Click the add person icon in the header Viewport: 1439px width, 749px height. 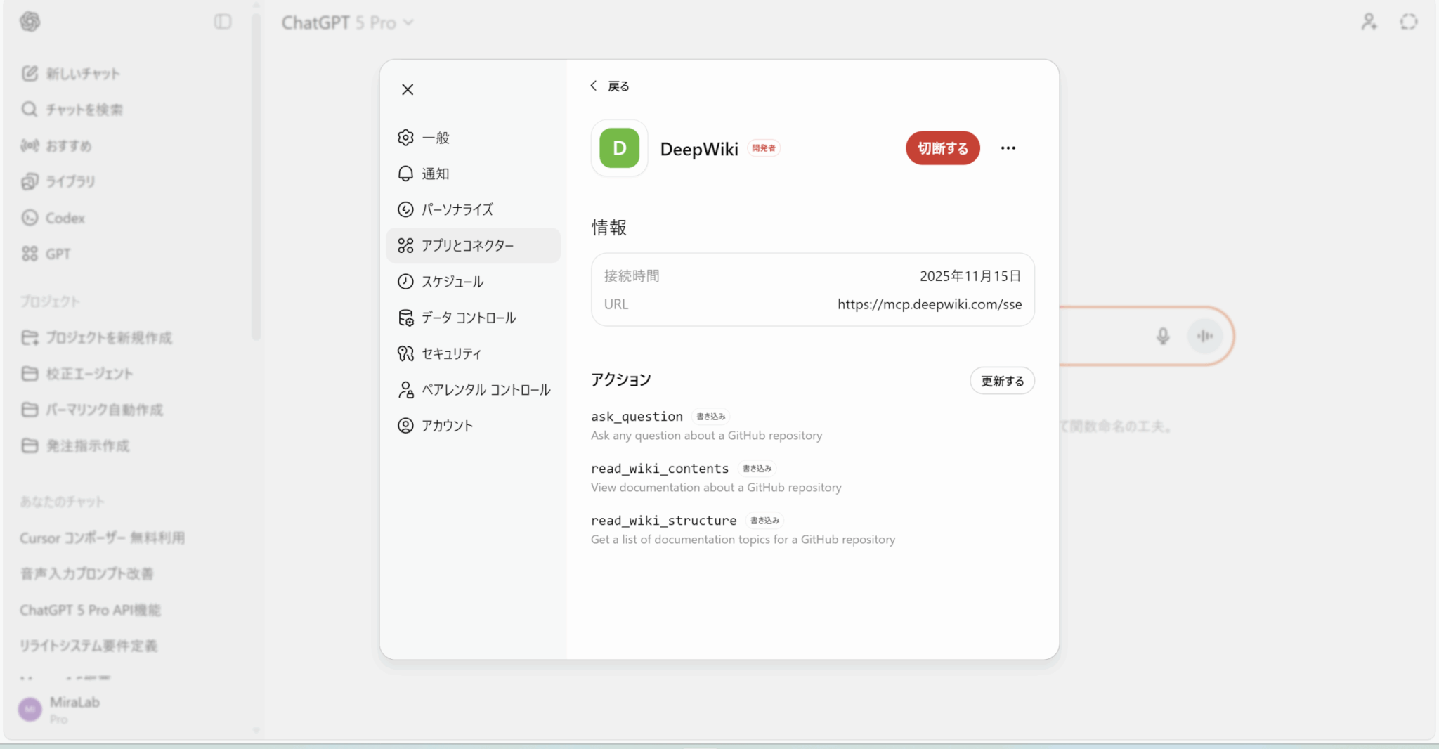click(1369, 22)
